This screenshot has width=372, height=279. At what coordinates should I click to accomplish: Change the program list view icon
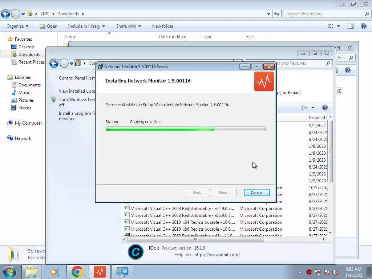pos(304,108)
